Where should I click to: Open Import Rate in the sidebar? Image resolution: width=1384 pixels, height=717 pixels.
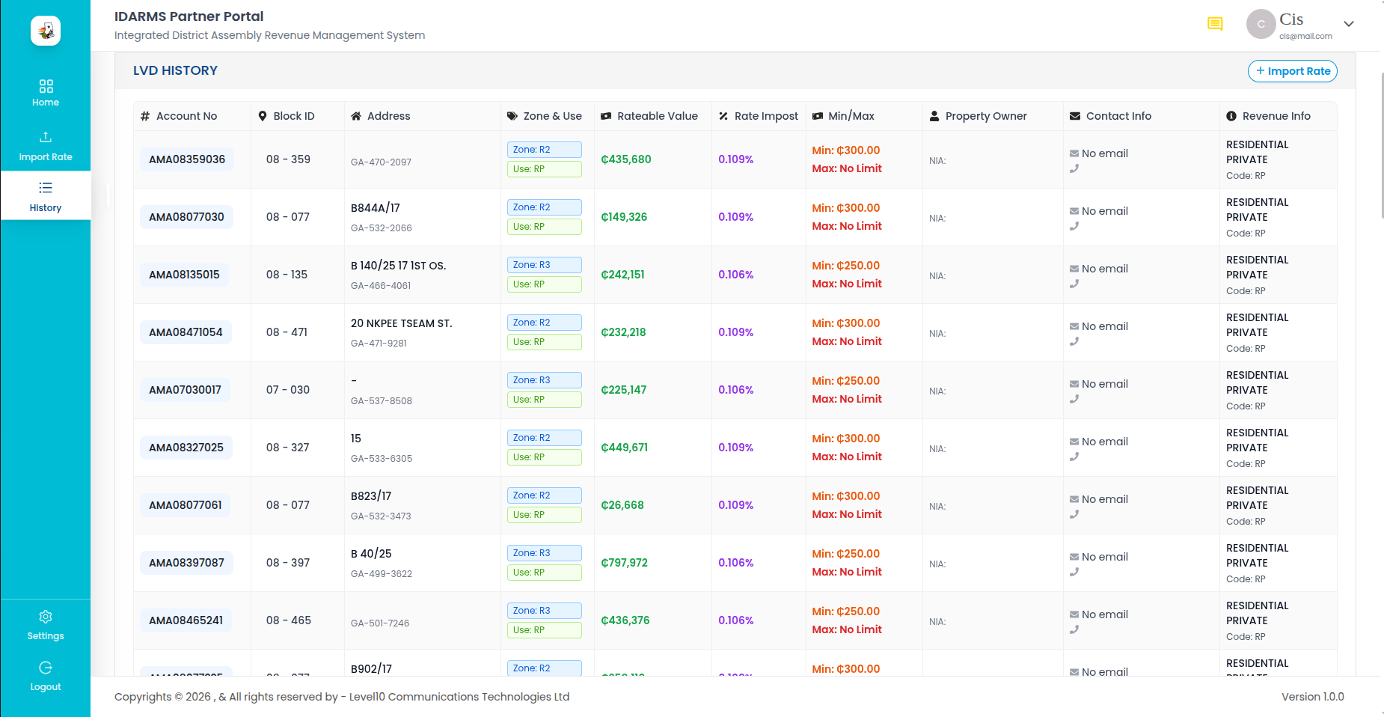46,147
